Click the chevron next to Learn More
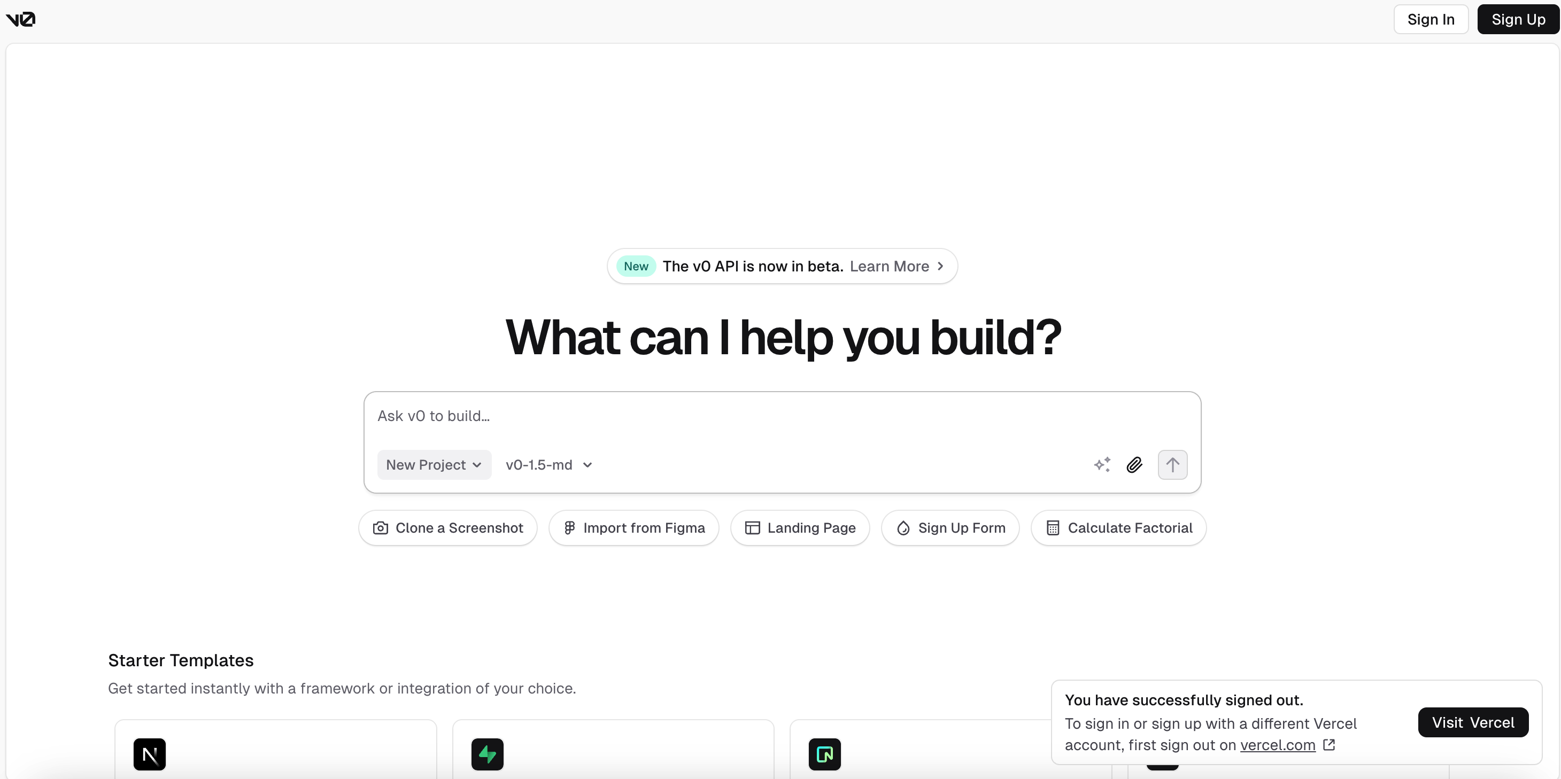The width and height of the screenshot is (1561, 779). coord(940,266)
